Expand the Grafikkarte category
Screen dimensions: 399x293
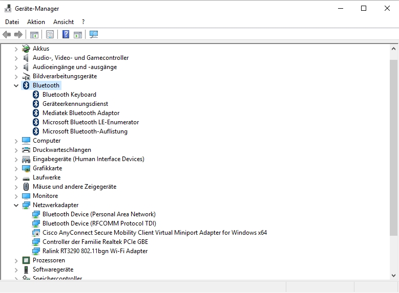(x=16, y=168)
